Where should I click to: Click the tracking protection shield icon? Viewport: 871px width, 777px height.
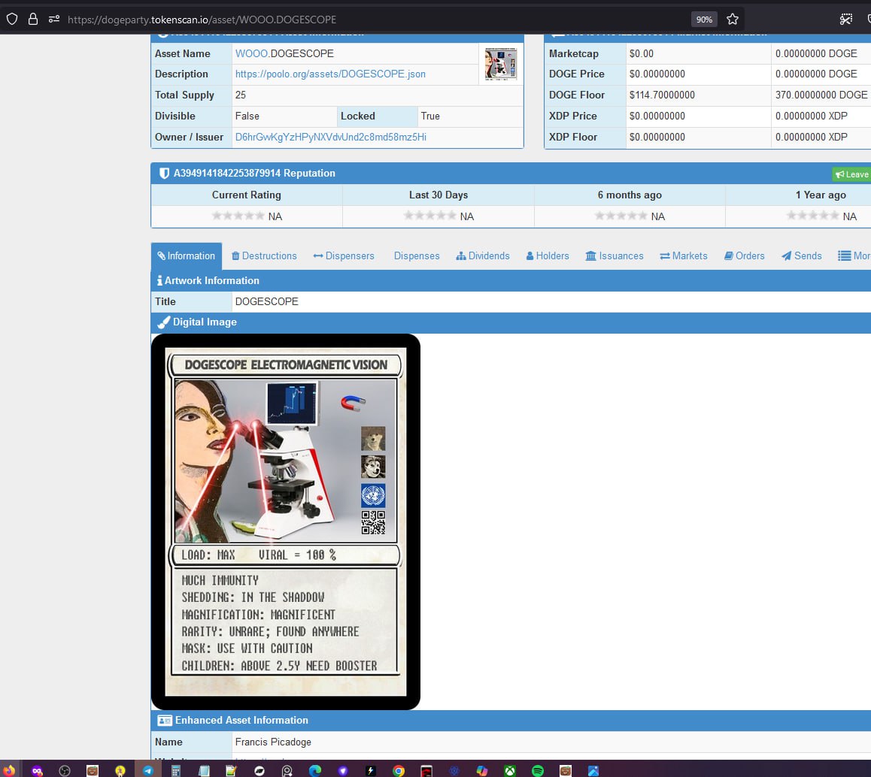12,20
